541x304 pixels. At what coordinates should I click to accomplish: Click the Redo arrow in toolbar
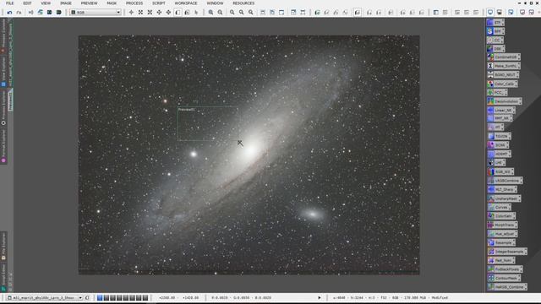tap(19, 13)
